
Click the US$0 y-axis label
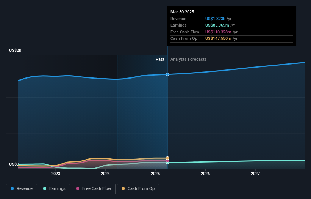coord(14,164)
